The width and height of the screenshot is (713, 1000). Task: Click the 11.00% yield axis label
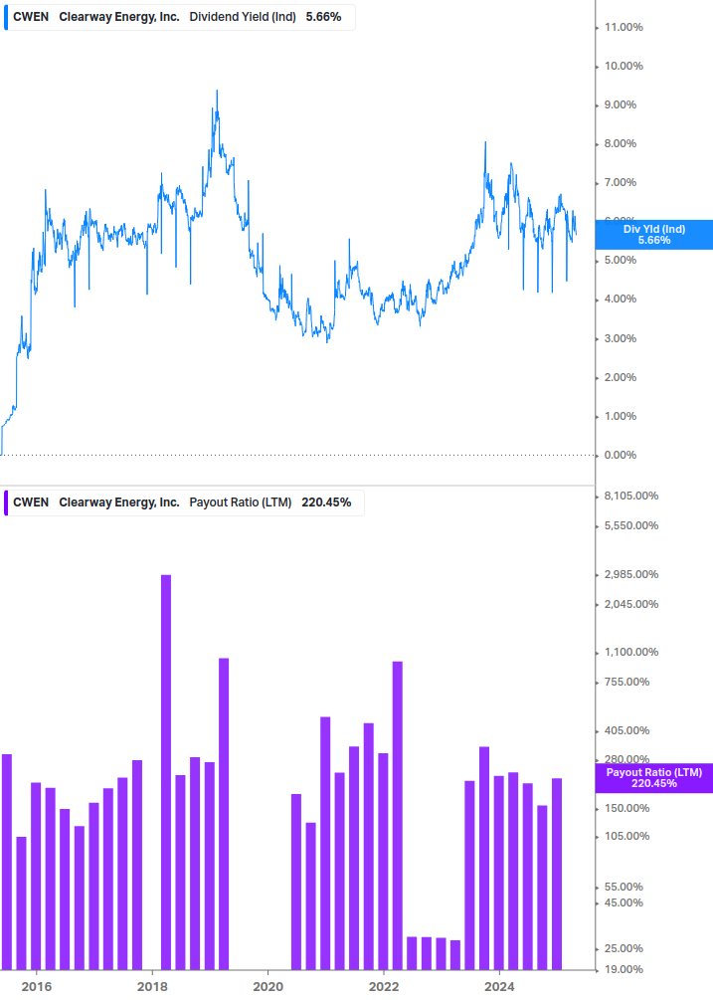(x=624, y=27)
